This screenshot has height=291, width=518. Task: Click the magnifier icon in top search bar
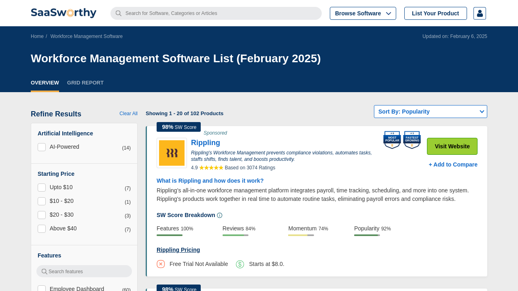point(119,13)
